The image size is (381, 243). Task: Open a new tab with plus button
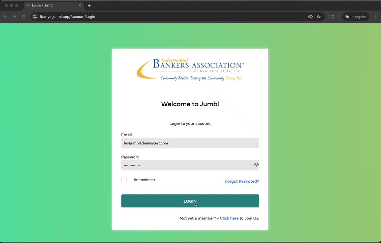click(89, 5)
